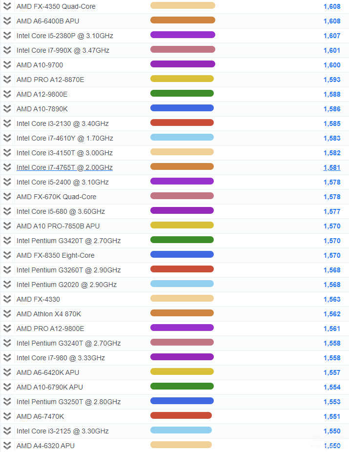Click the green bar for AMD A12-9800E
This screenshot has width=349, height=452.
pyautogui.click(x=182, y=93)
